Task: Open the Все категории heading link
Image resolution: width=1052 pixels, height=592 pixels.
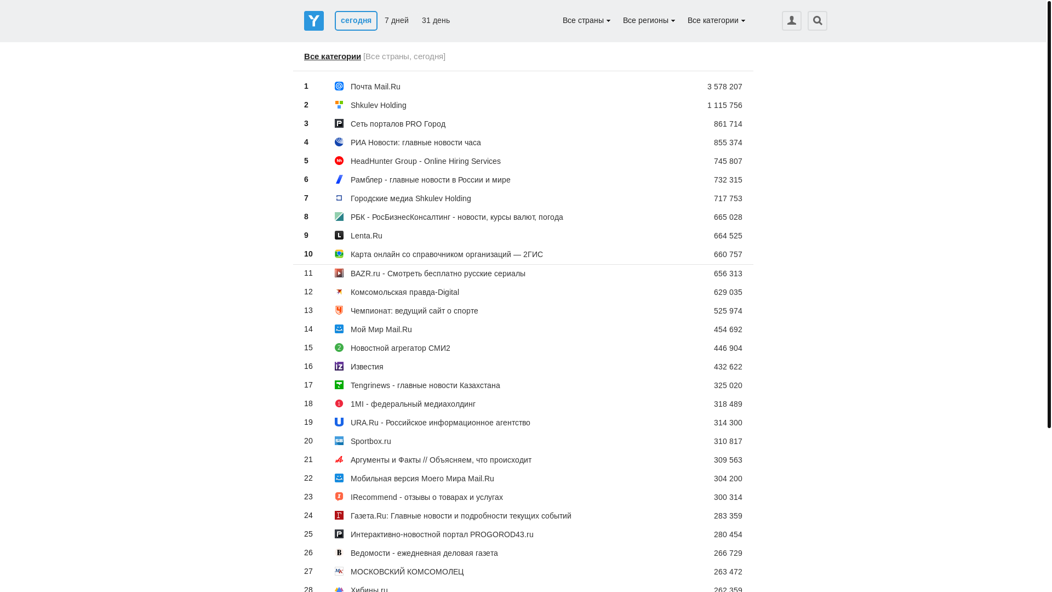Action: click(333, 56)
